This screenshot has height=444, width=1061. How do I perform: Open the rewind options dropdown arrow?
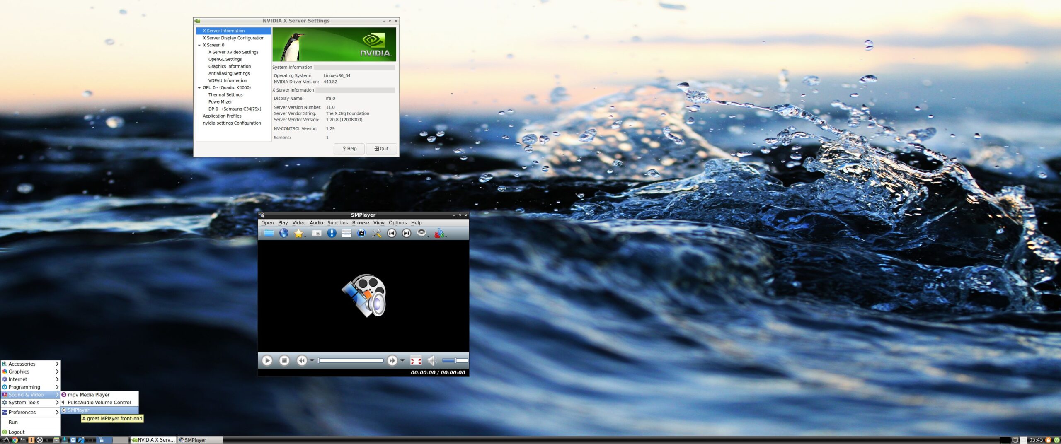(312, 360)
